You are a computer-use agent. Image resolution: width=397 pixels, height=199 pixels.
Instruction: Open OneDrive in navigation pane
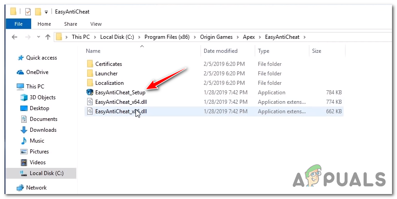(x=37, y=72)
